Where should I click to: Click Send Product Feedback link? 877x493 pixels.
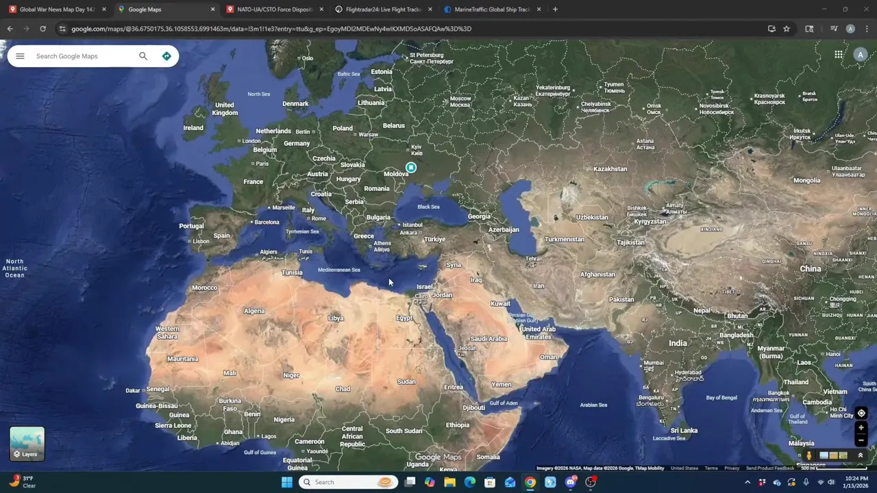[x=770, y=468]
